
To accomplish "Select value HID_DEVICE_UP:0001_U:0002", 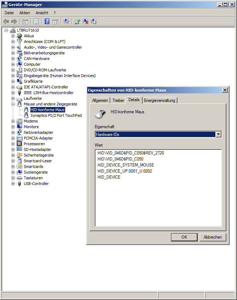I will click(x=125, y=171).
